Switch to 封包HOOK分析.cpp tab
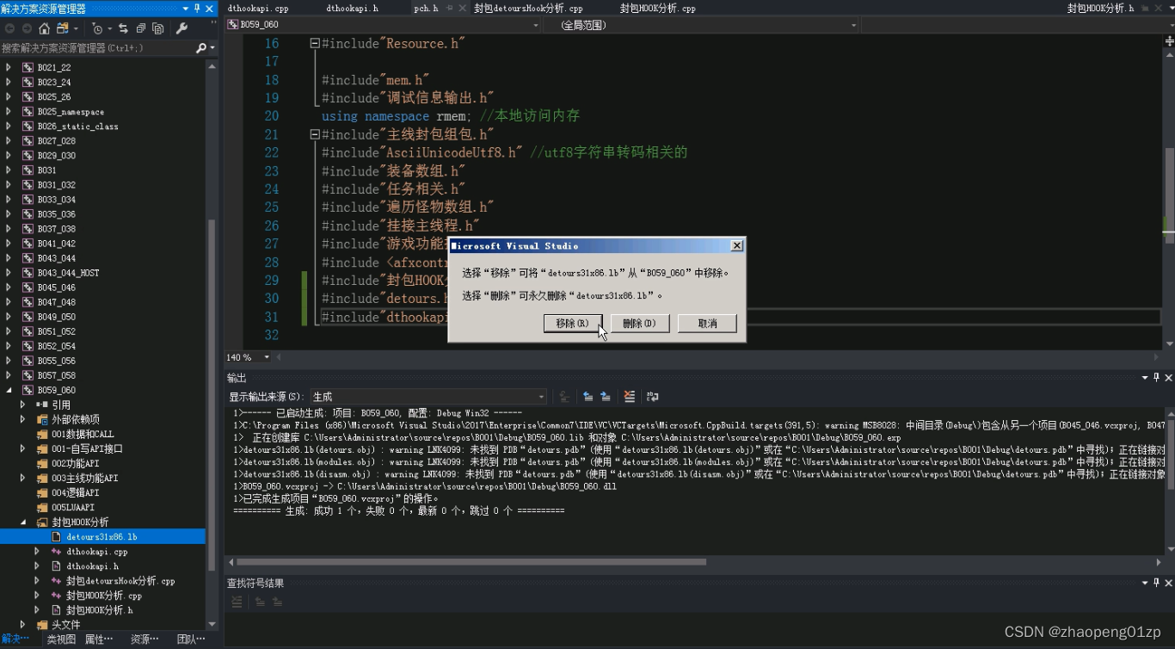 point(658,8)
